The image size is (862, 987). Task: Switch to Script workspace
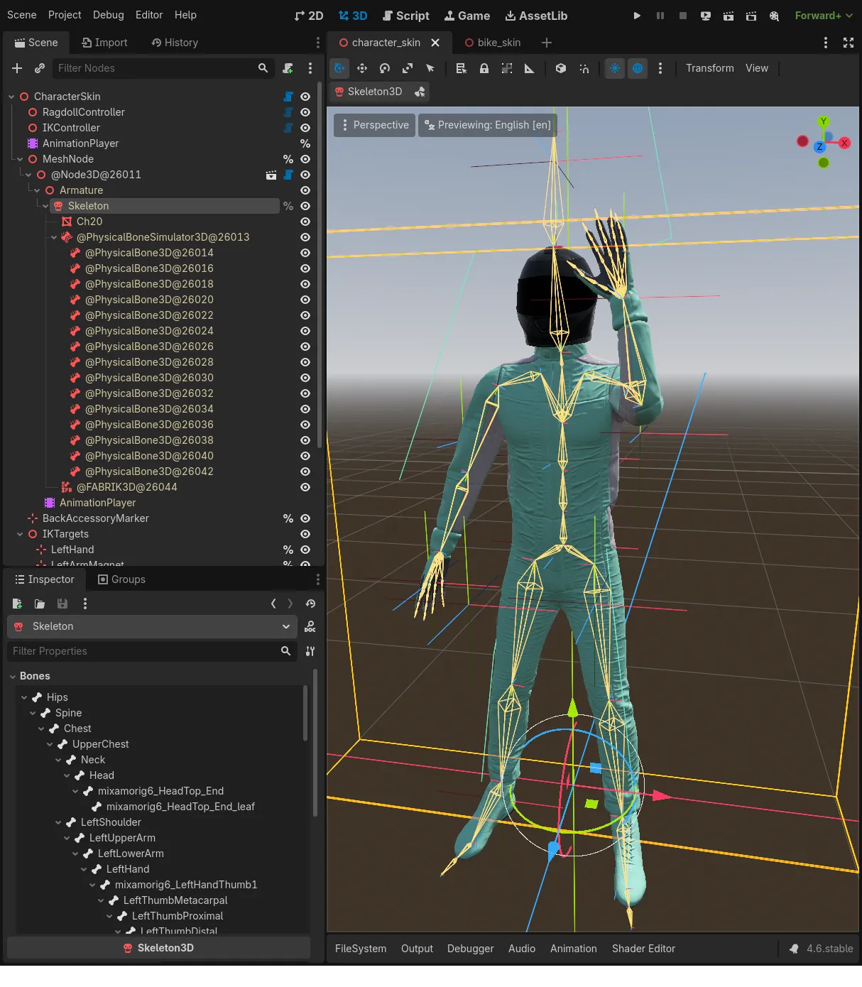coord(405,16)
